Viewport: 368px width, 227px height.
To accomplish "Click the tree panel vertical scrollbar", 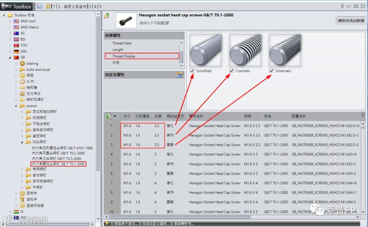I will (98, 94).
